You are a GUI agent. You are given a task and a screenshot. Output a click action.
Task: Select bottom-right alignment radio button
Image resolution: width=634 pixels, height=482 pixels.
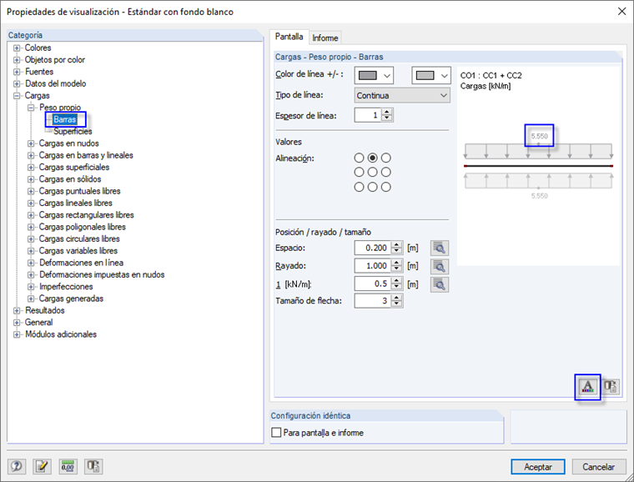tap(386, 187)
